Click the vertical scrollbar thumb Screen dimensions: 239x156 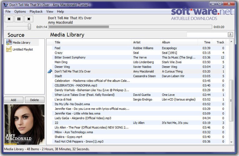tap(231, 100)
